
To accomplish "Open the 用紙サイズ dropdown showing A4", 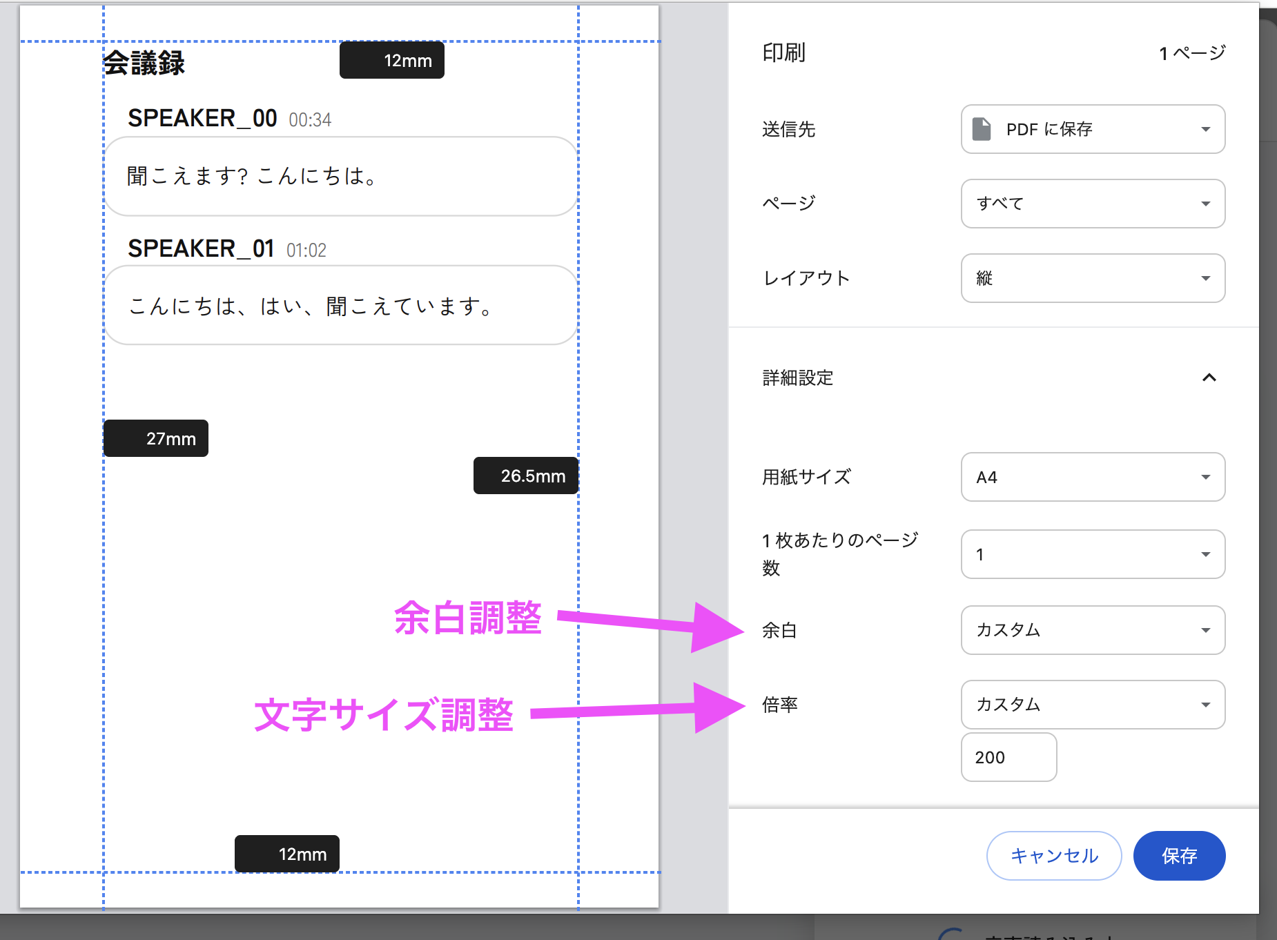I will pyautogui.click(x=1093, y=477).
